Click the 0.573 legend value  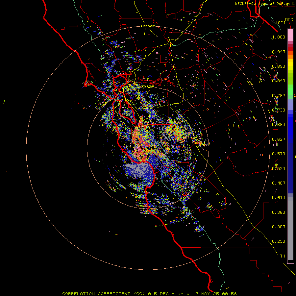(x=279, y=154)
